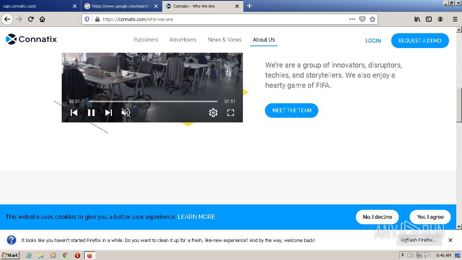Viewport: 462px width, 260px height.
Task: Select Firefox taskbar button
Action: [x=90, y=255]
